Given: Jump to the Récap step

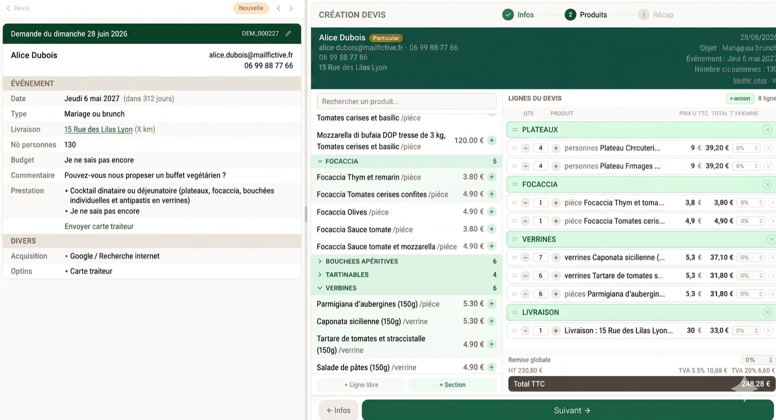Looking at the screenshot, I should pyautogui.click(x=656, y=15).
